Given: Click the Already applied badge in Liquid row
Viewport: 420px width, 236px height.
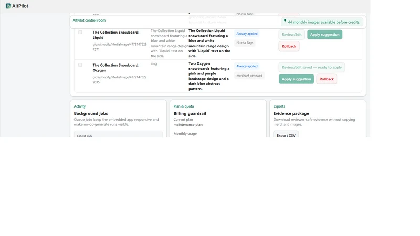Looking at the screenshot, I should click(247, 34).
